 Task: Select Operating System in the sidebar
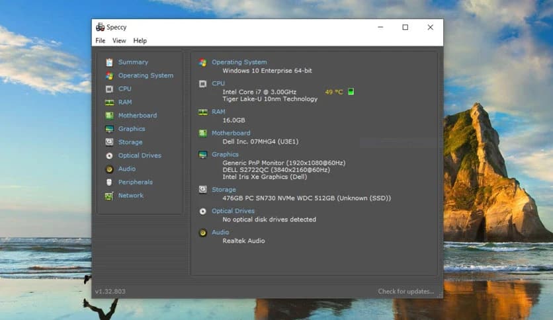coord(146,75)
